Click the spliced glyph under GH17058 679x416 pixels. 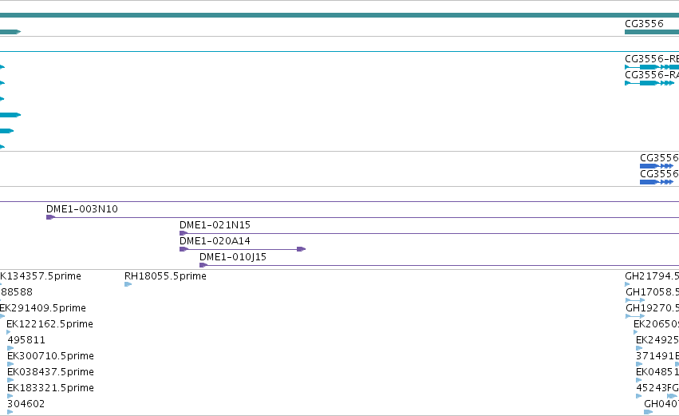[635, 300]
